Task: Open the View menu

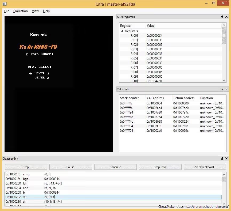Action: point(35,11)
